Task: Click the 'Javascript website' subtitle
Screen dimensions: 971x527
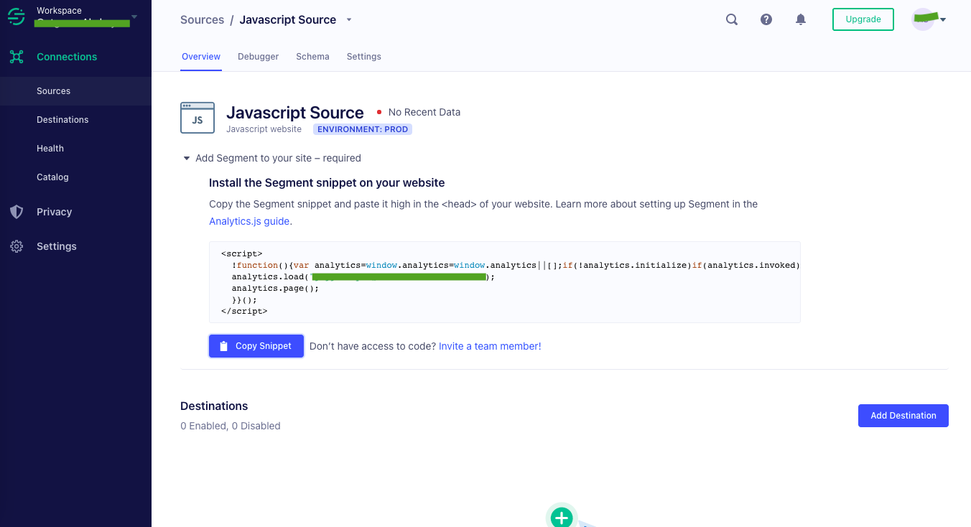Action: 264,129
